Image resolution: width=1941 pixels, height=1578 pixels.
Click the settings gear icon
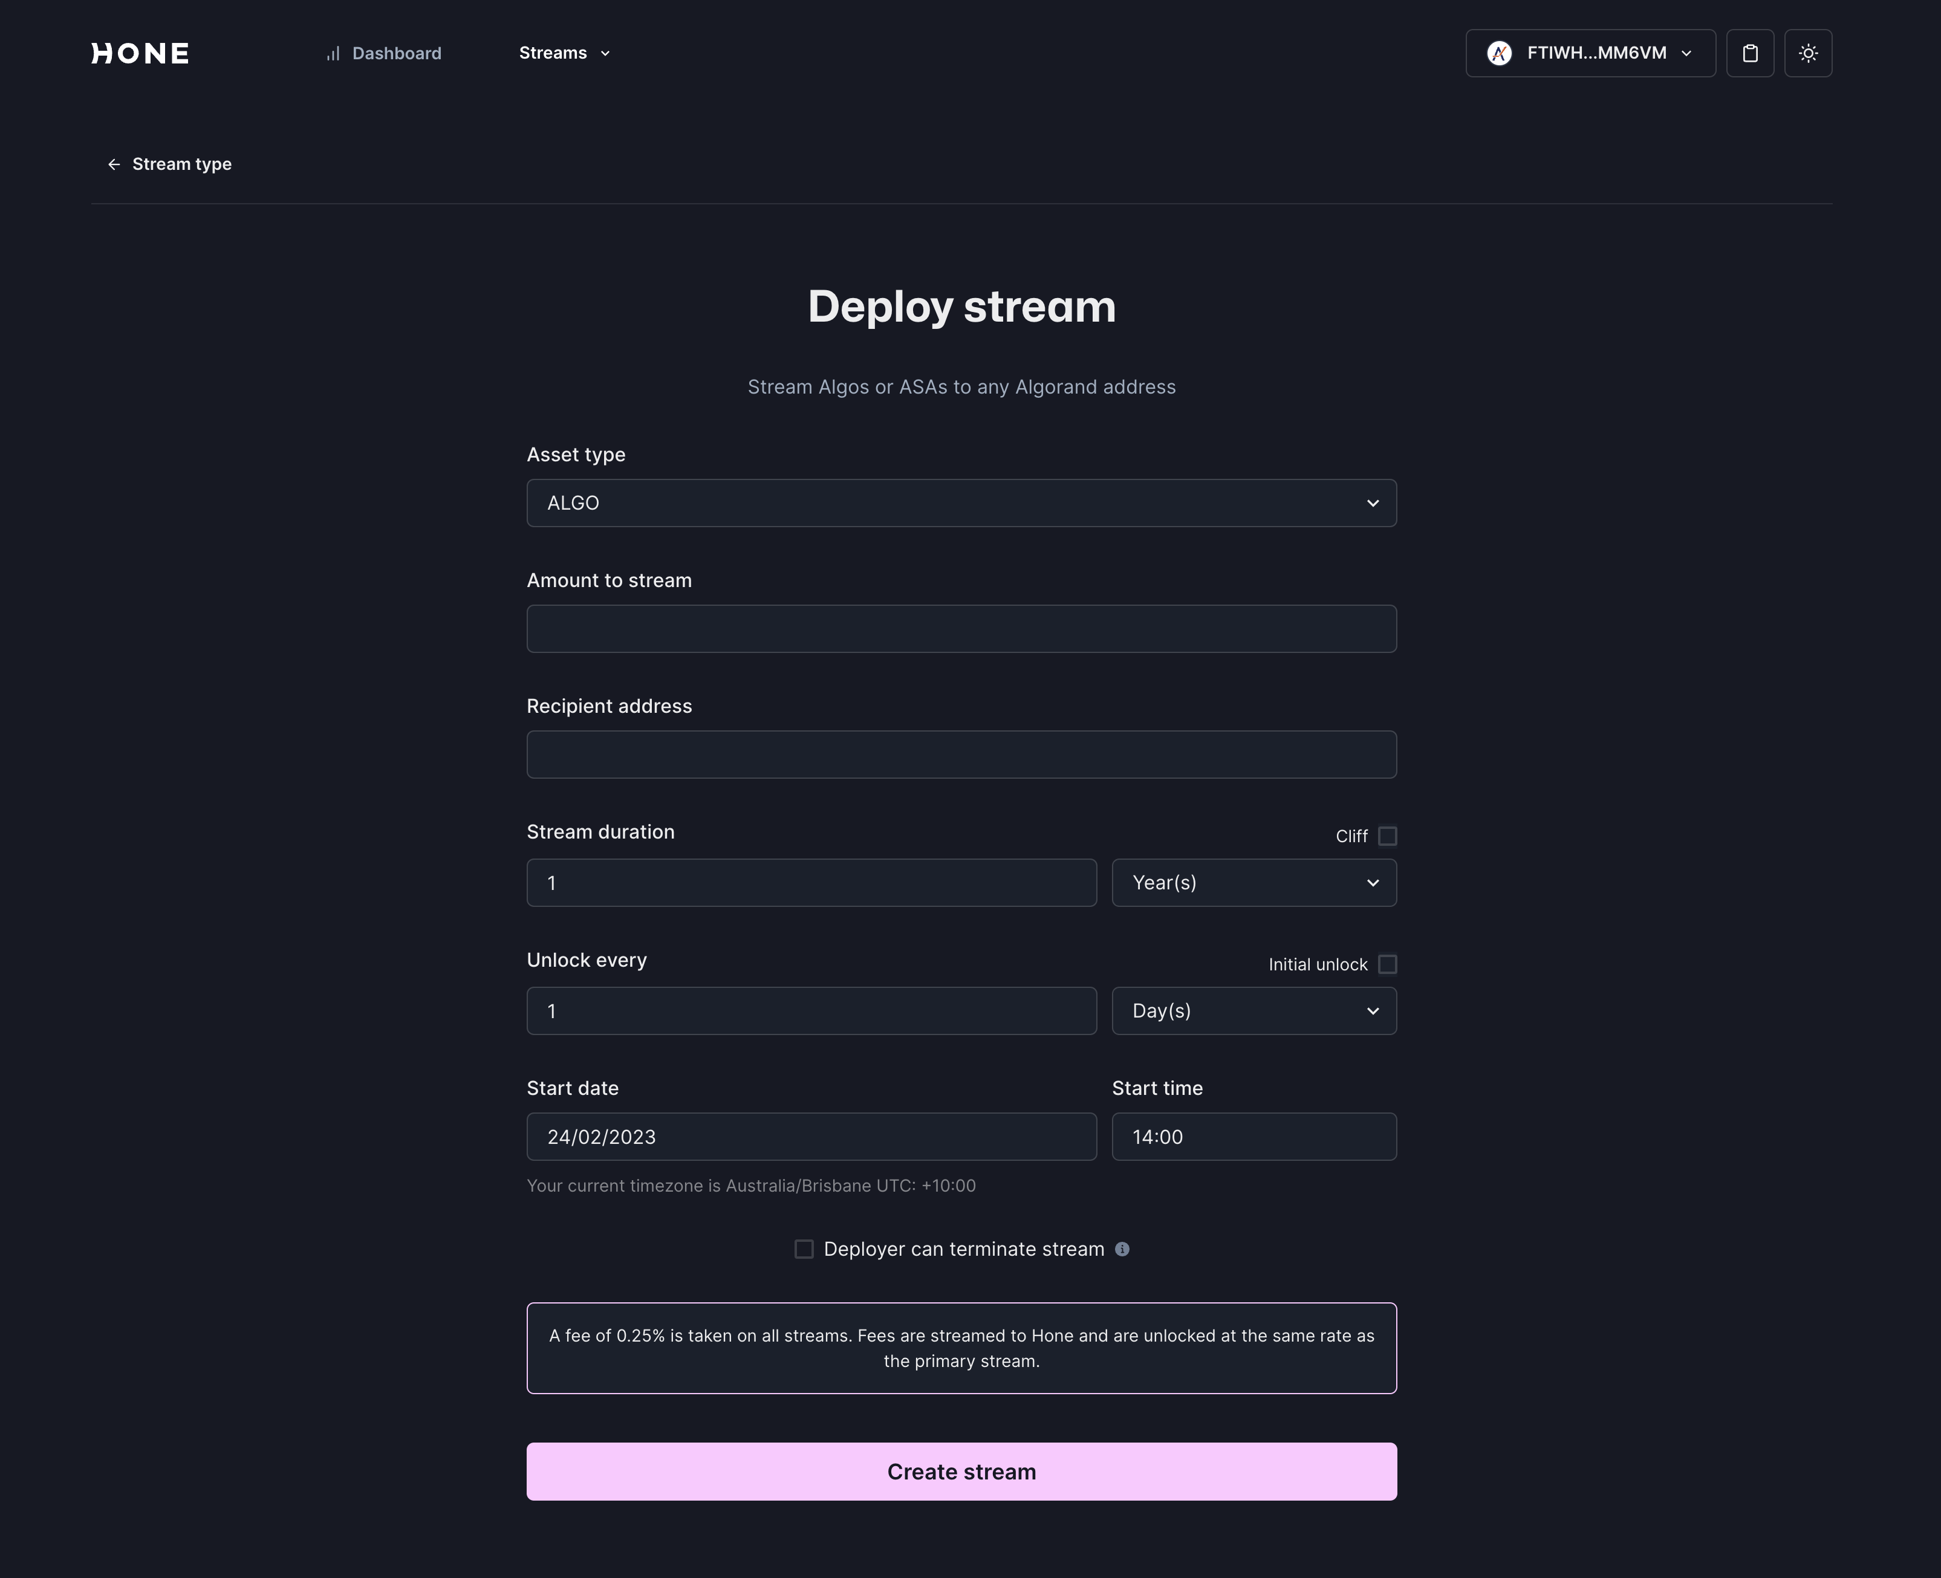point(1807,51)
